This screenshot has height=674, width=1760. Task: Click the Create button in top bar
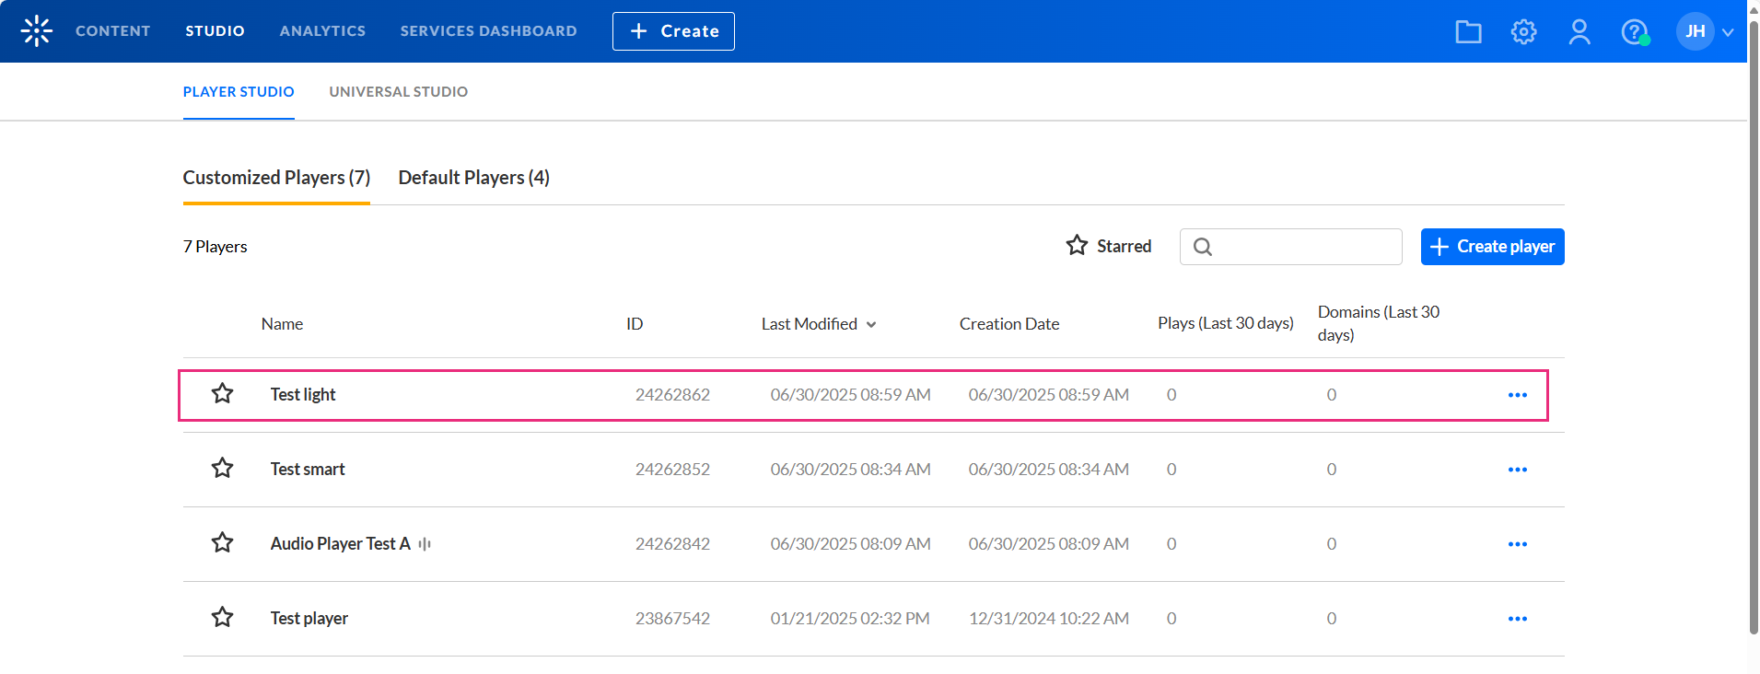coord(673,31)
